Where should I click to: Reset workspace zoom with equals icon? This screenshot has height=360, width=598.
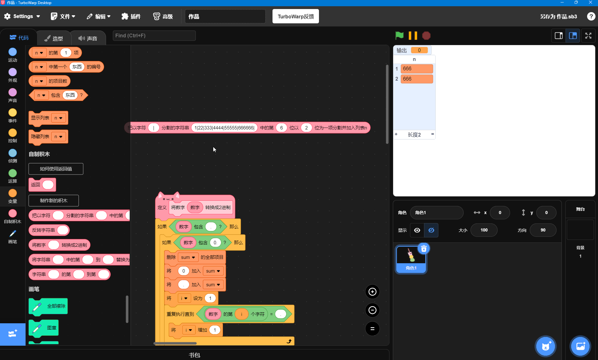coord(372,329)
